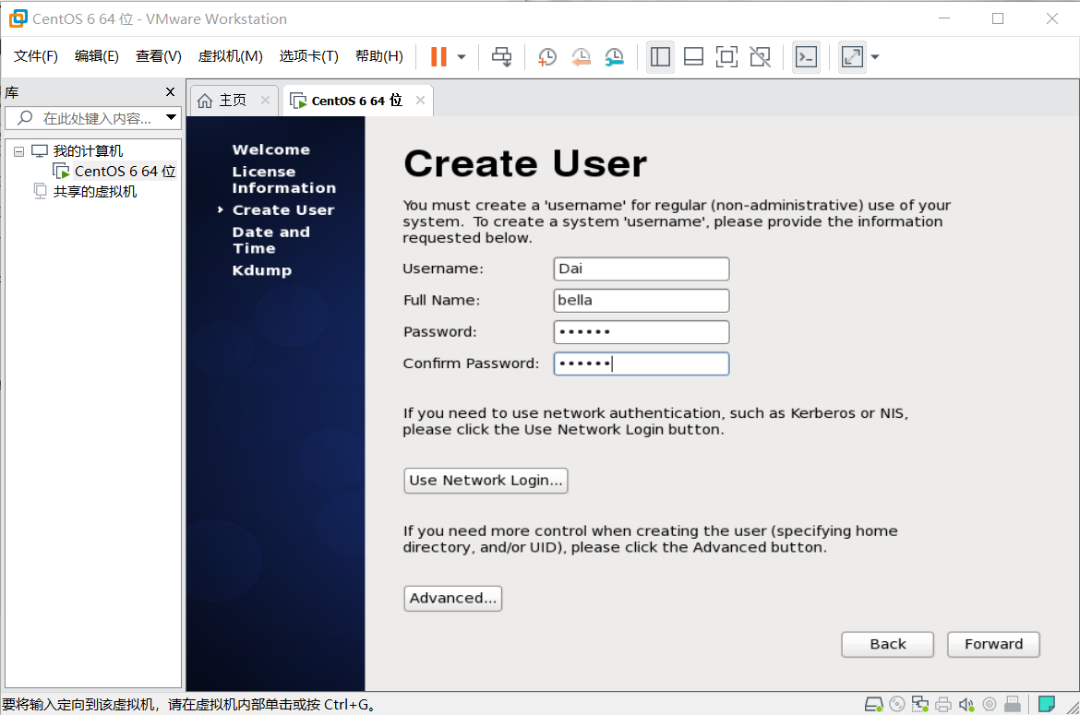Click Kdump in the setup steps
Screen dimensions: 1080x715
pos(262,270)
